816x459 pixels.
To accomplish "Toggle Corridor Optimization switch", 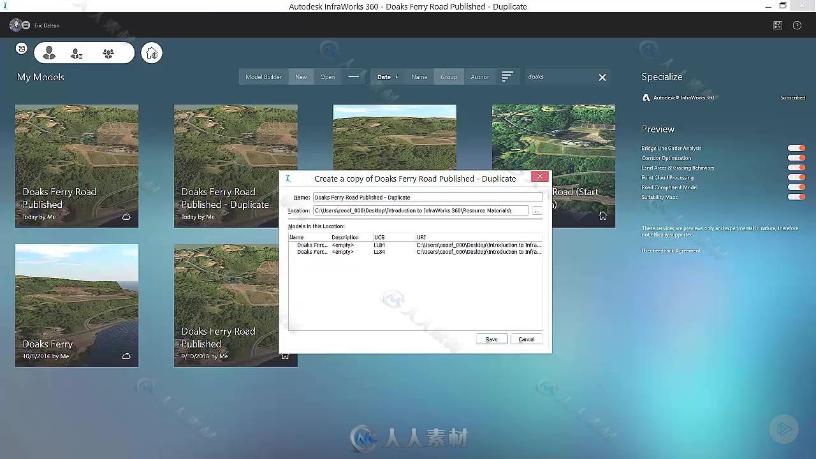I will (x=796, y=158).
